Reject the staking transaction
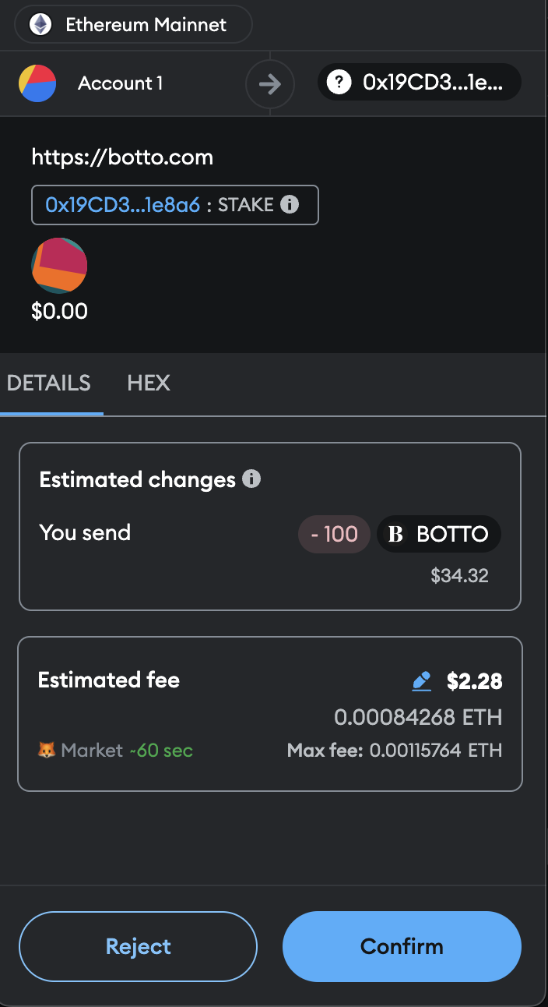The height and width of the screenshot is (1007, 548). [139, 946]
